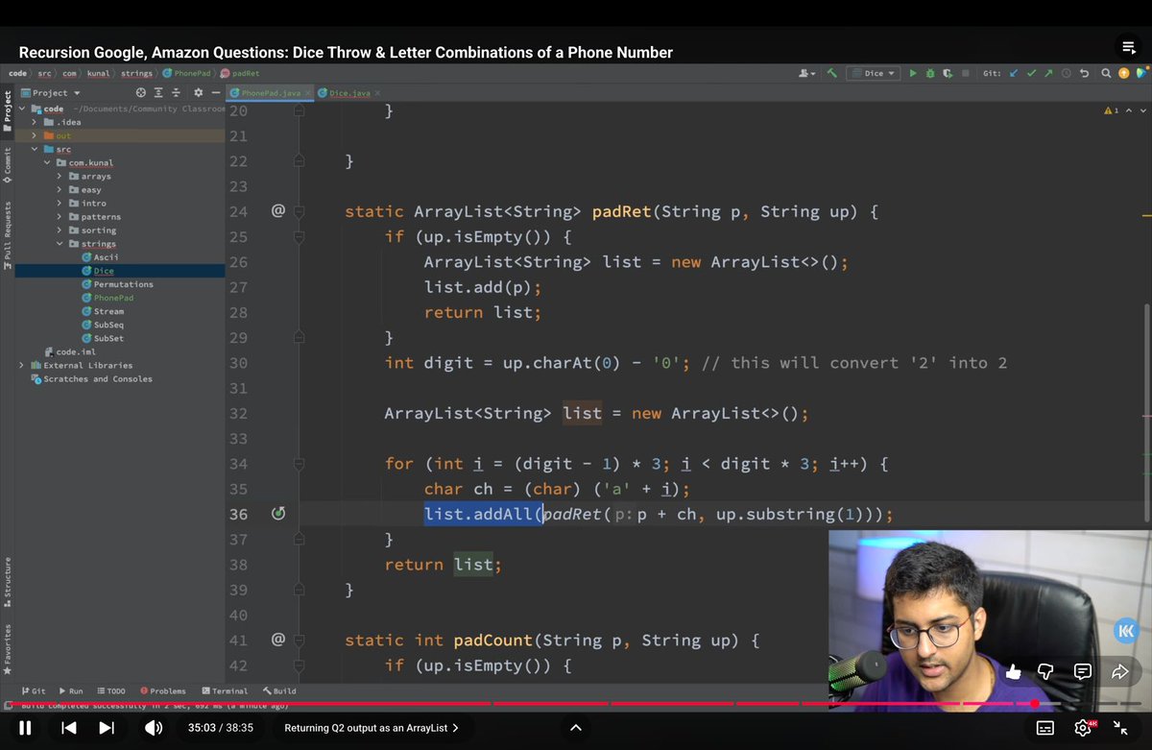Open Search Everywhere magnifier
The height and width of the screenshot is (750, 1152).
click(1106, 73)
